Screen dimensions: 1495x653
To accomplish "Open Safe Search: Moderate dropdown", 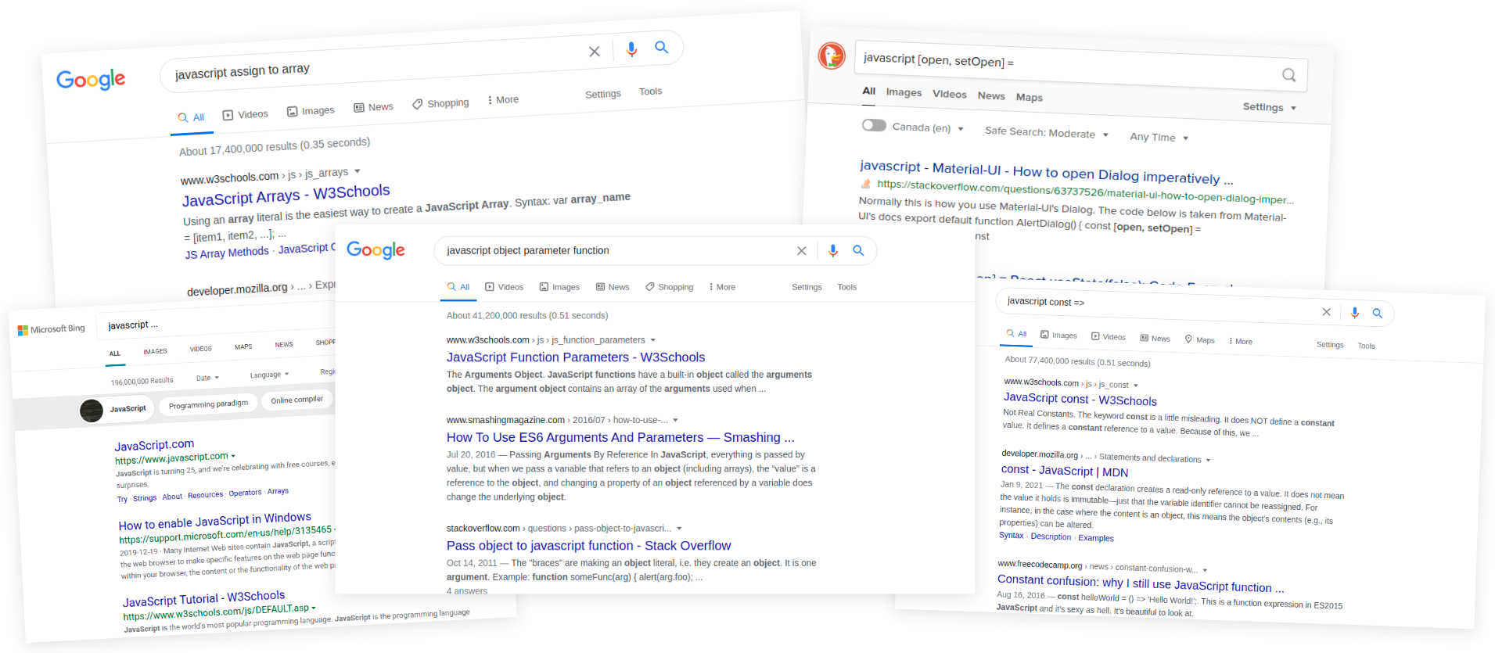I will pos(1047,133).
